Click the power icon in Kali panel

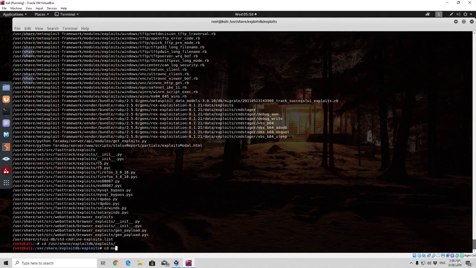pyautogui.click(x=465, y=14)
